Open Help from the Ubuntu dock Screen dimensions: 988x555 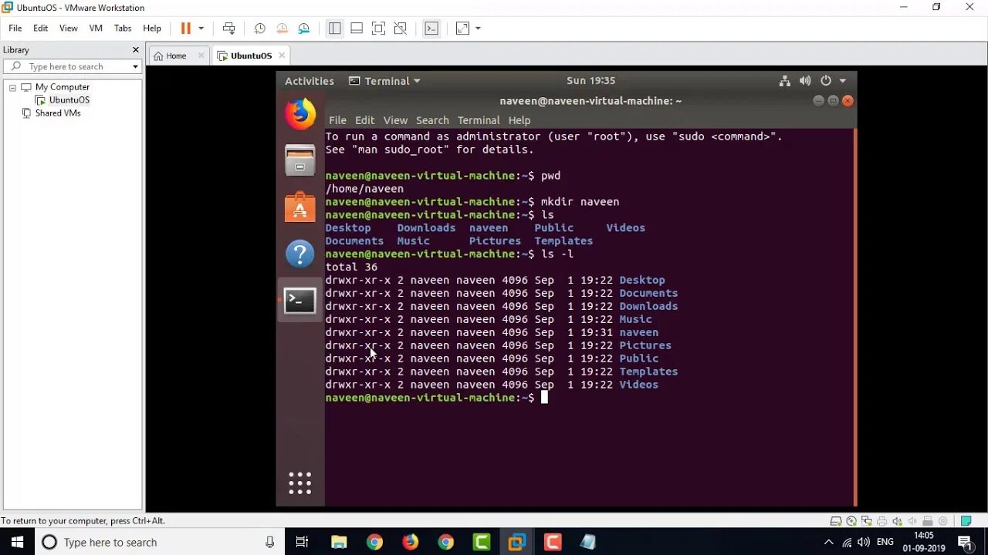(x=300, y=254)
